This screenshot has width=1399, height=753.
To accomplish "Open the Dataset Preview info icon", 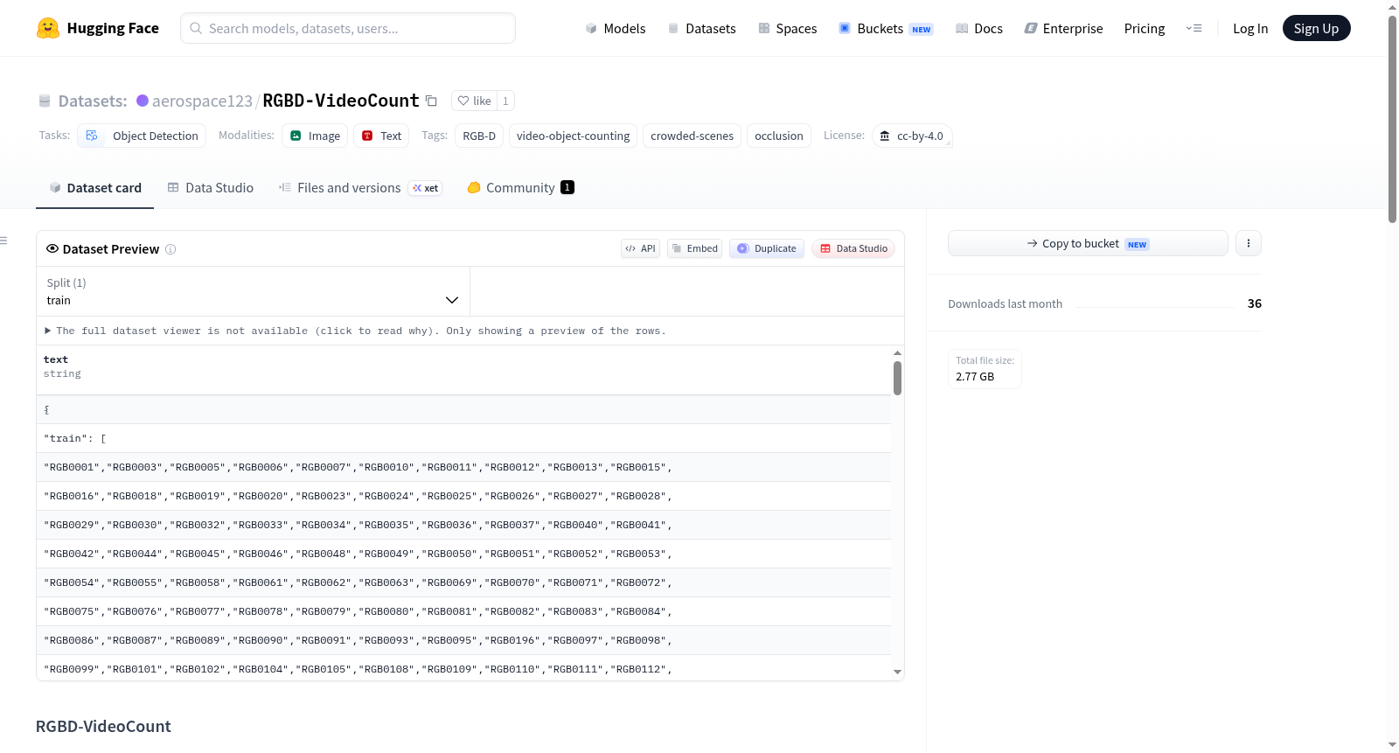I will click(x=171, y=249).
